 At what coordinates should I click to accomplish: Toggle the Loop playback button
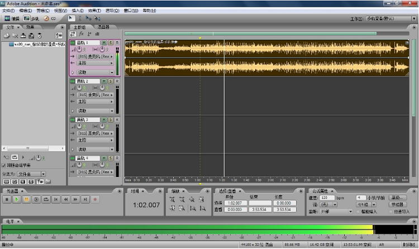pyautogui.click(x=46, y=199)
